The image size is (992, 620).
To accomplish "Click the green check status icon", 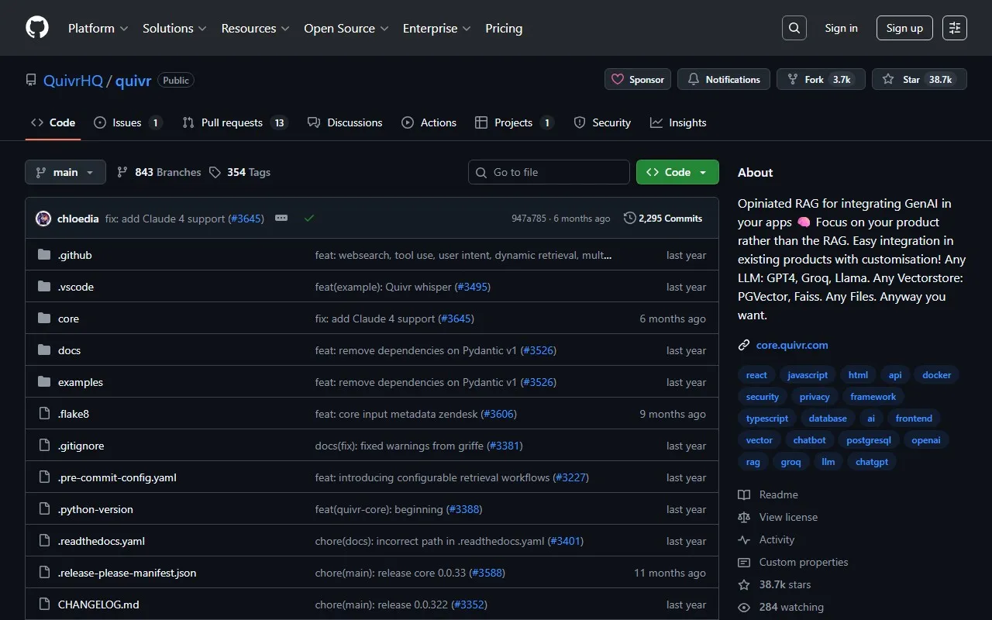I will click(309, 219).
